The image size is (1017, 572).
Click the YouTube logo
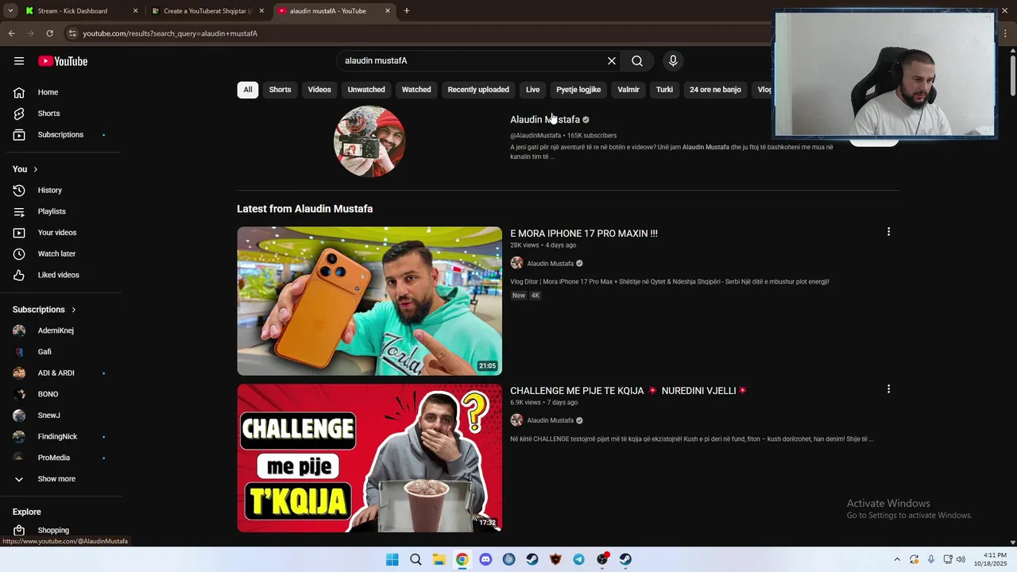click(63, 61)
